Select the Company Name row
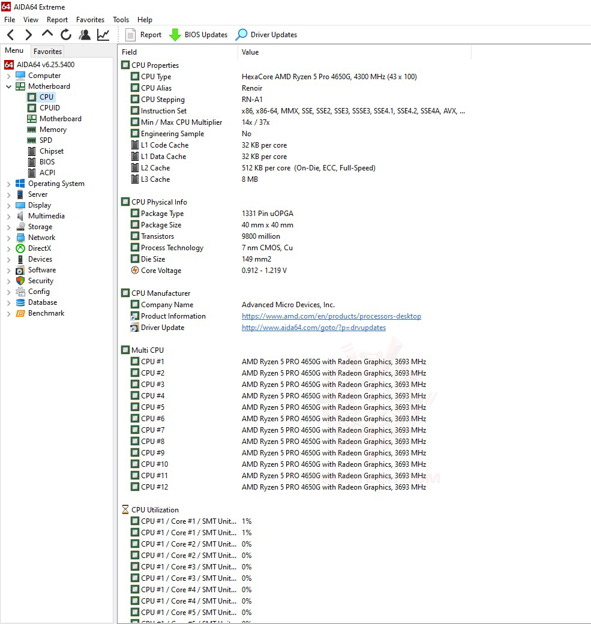 [x=295, y=305]
